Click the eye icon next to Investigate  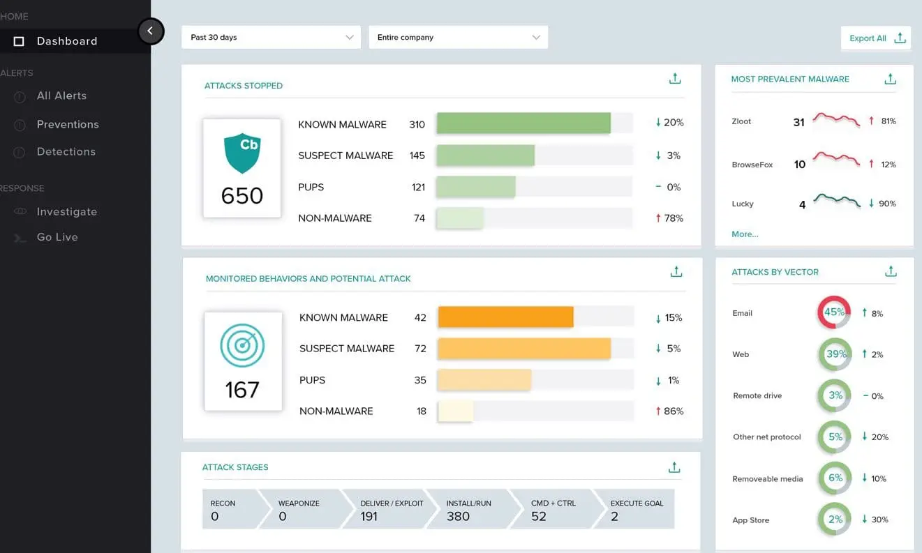[20, 211]
